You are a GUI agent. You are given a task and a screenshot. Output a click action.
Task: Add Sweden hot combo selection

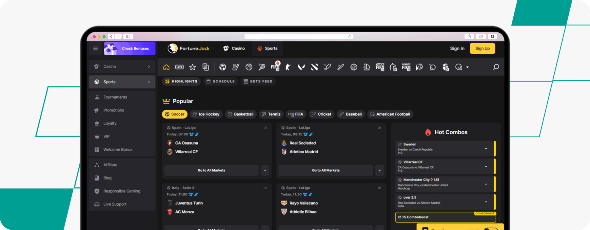point(445,148)
